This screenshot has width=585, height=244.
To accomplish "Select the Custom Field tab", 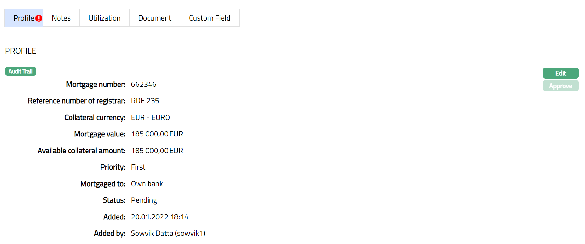I will click(210, 18).
